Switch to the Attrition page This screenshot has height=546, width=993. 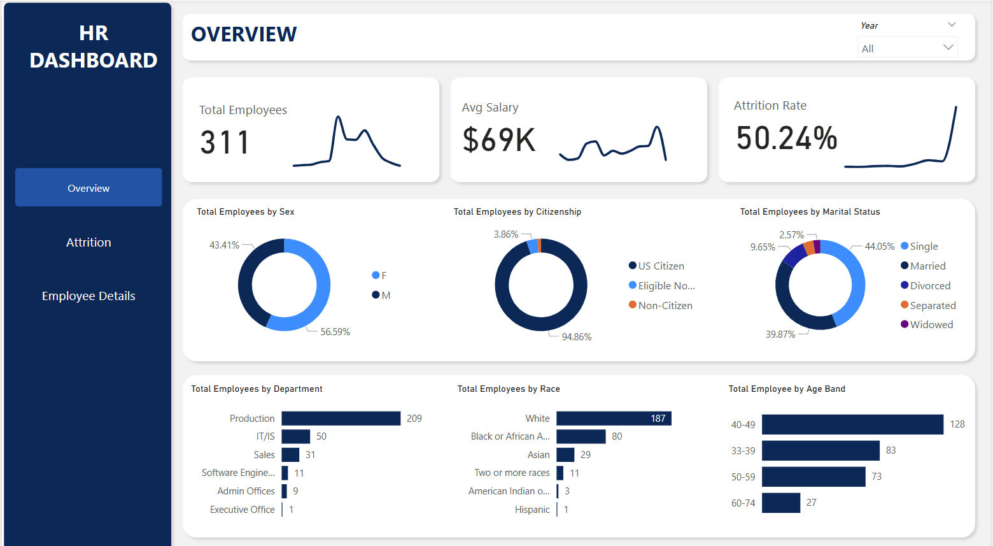point(88,242)
